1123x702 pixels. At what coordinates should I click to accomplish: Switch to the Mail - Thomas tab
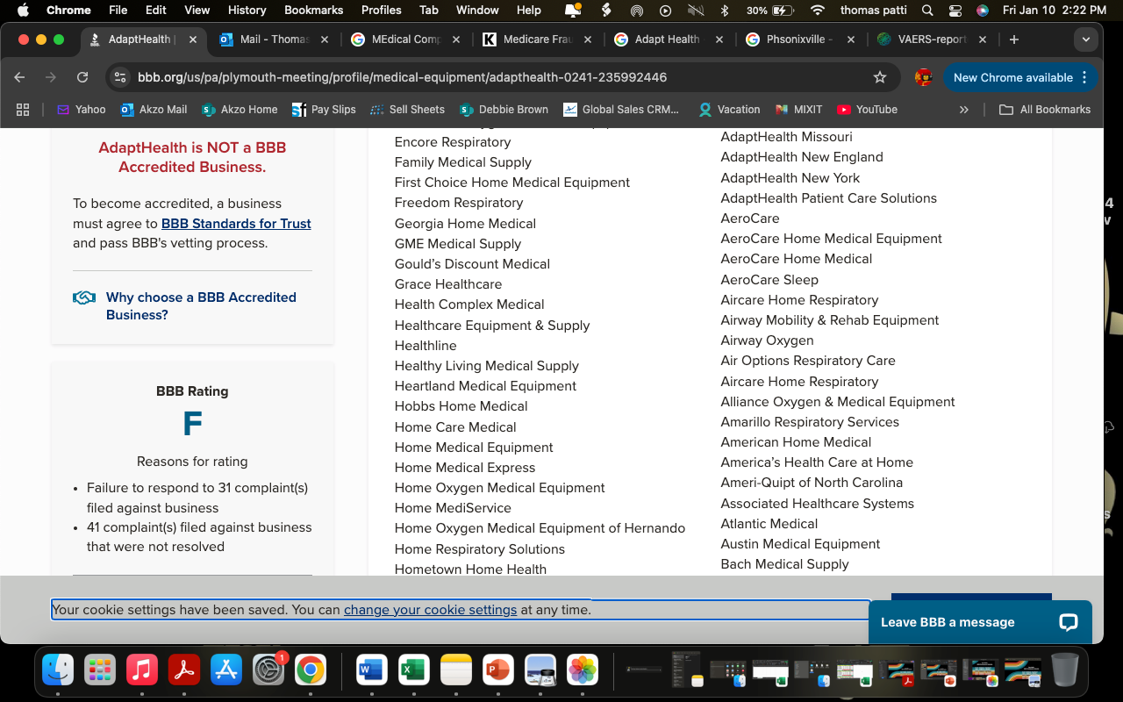[274, 39]
